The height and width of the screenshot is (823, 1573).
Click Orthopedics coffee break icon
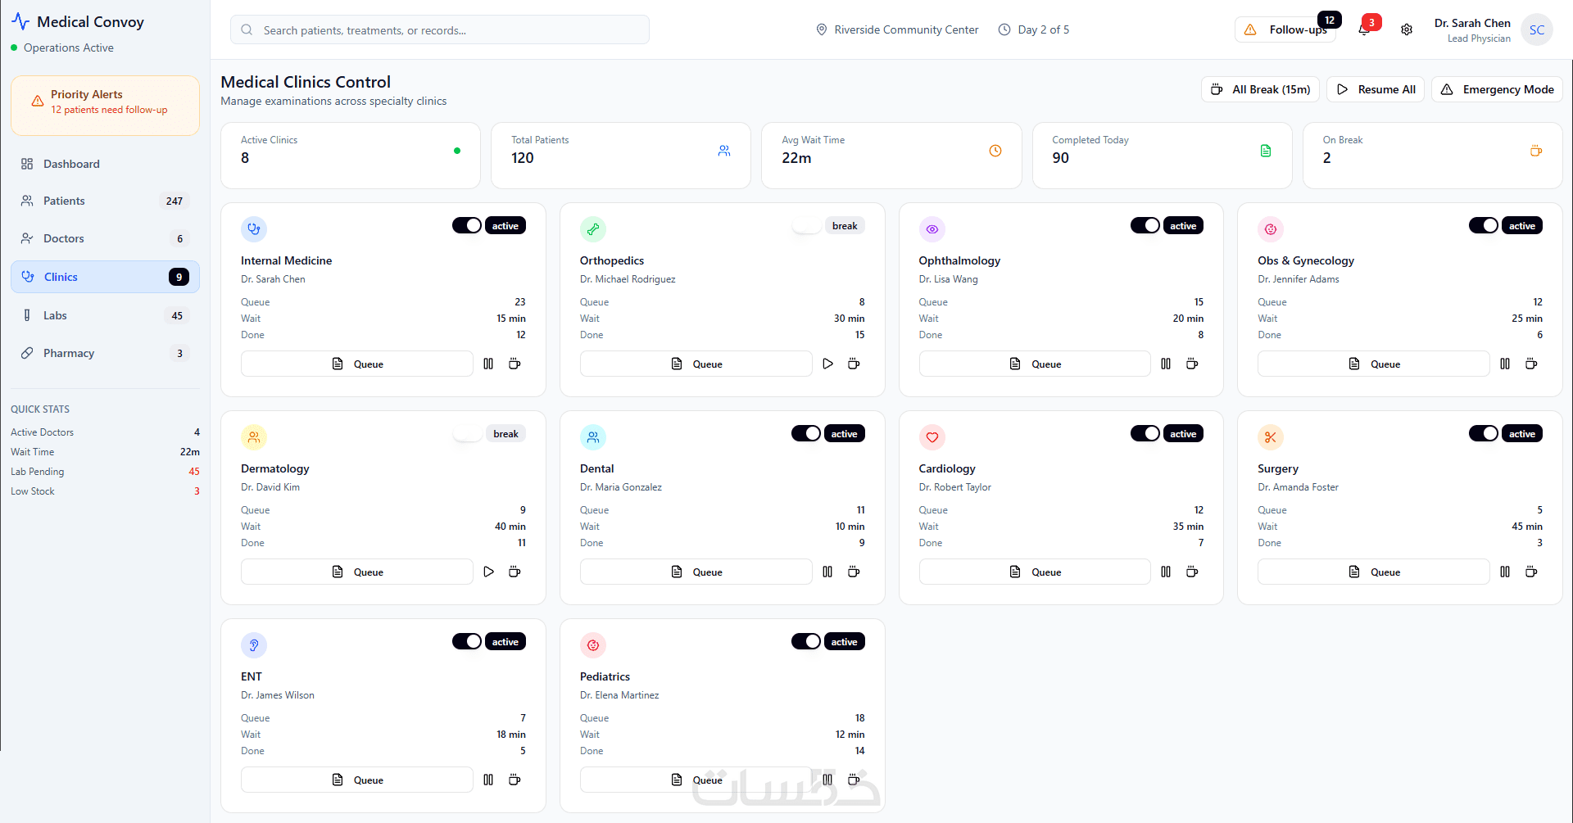pyautogui.click(x=854, y=364)
